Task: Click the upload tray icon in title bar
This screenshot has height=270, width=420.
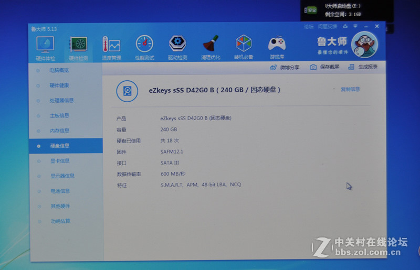Action: tap(345, 26)
